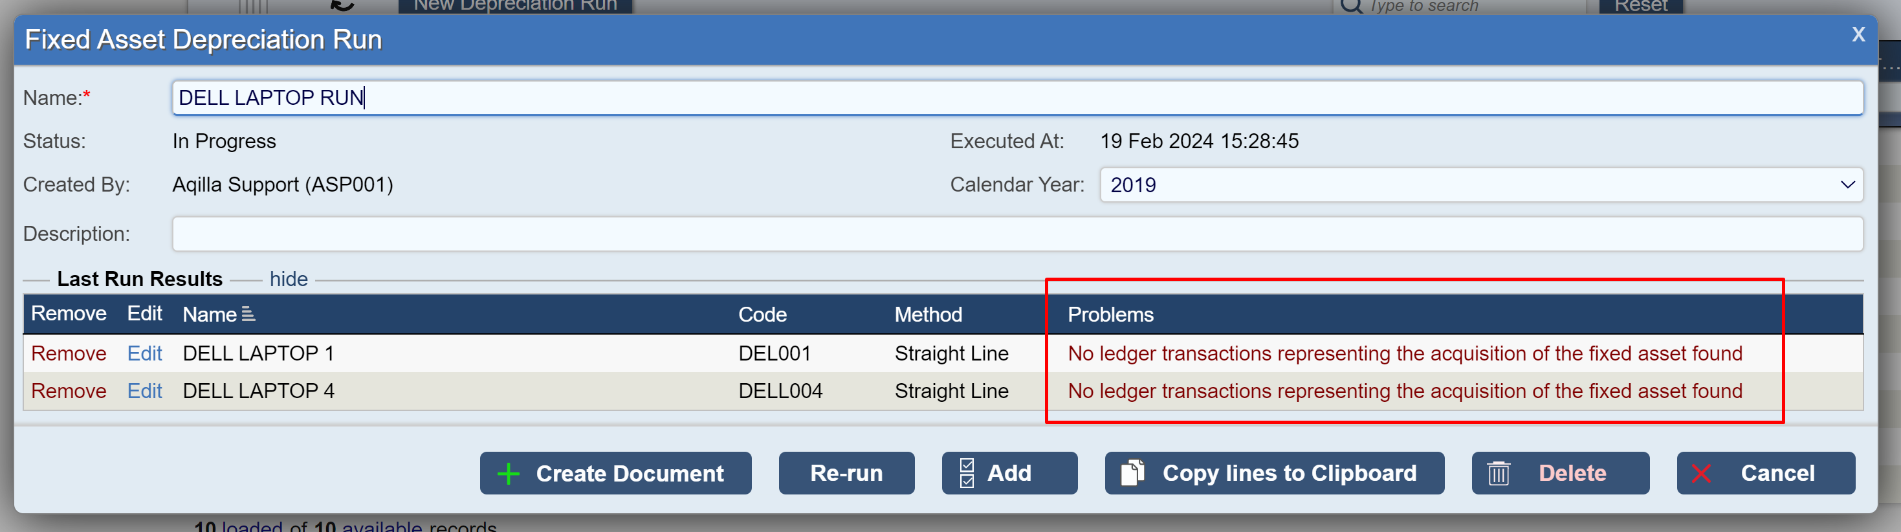Click the green plus Create Document icon

click(509, 474)
